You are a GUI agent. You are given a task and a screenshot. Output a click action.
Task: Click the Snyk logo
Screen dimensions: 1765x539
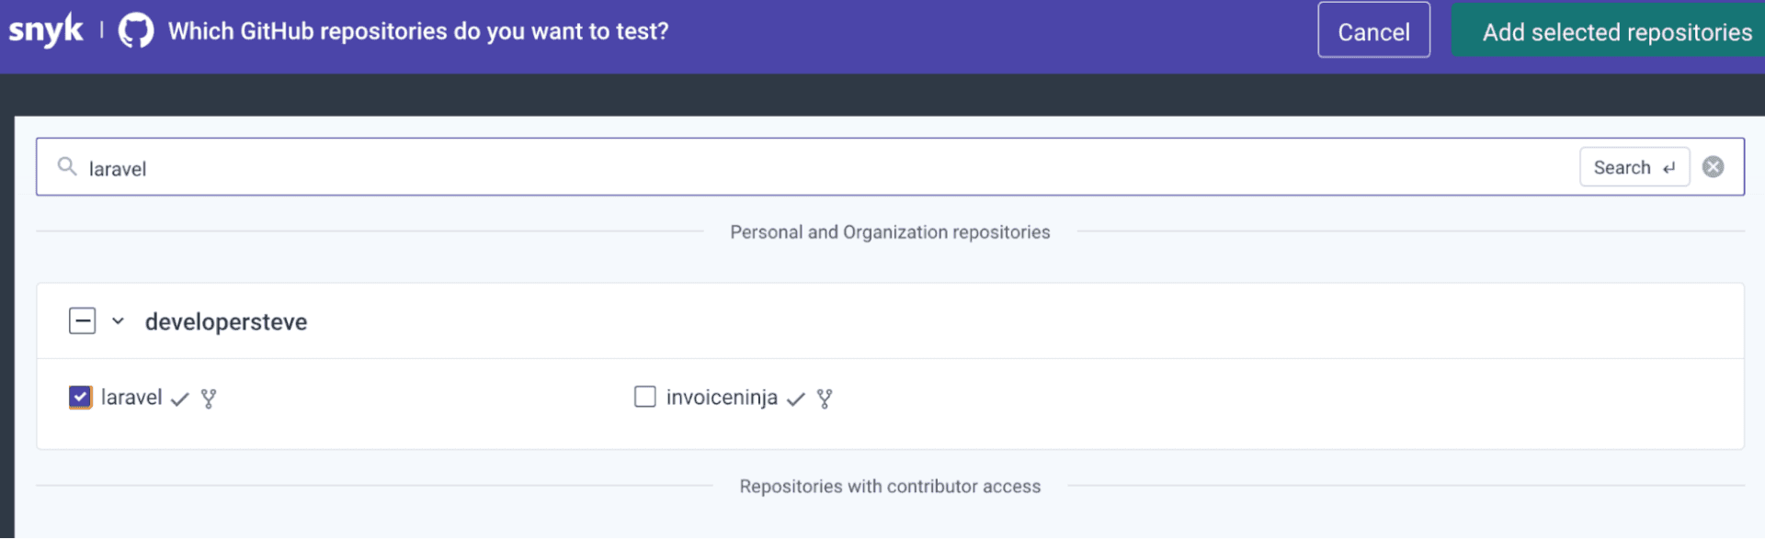pos(46,31)
